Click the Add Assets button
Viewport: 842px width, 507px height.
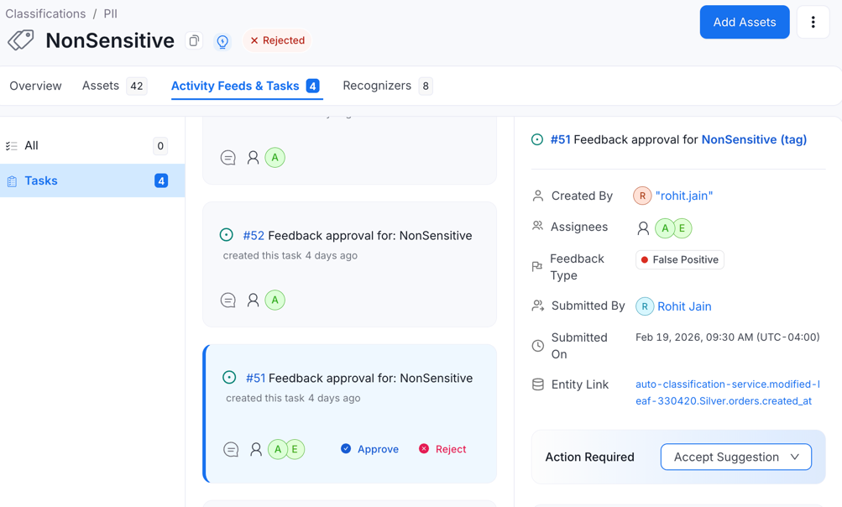point(744,22)
